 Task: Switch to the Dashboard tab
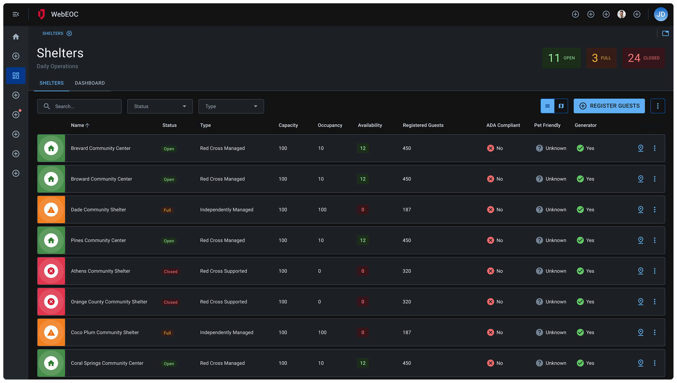click(90, 83)
